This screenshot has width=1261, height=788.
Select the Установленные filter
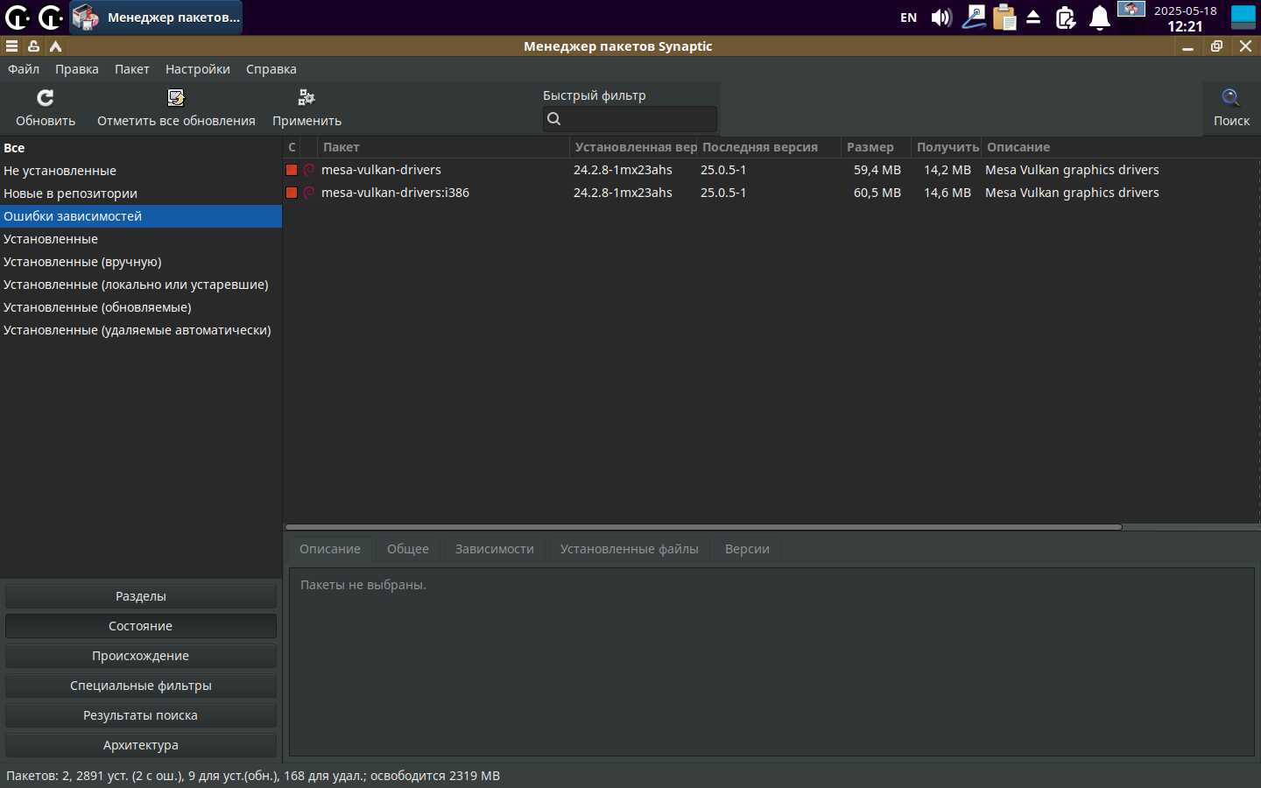[x=141, y=239]
